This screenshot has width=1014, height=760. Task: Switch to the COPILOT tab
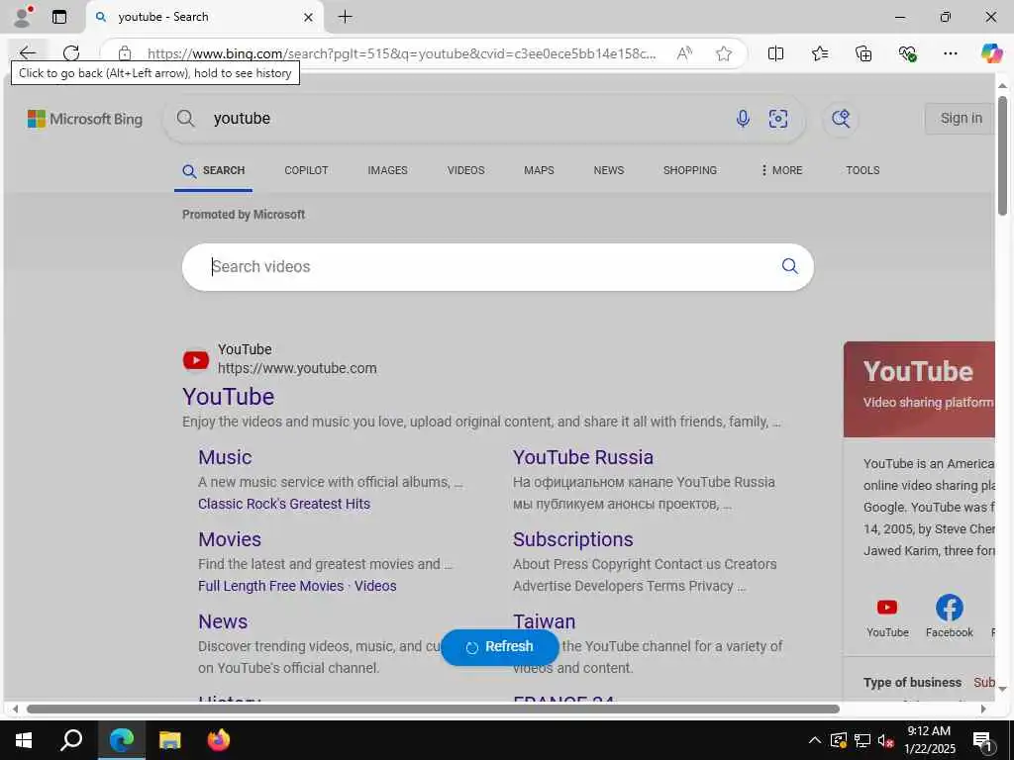[x=306, y=170]
